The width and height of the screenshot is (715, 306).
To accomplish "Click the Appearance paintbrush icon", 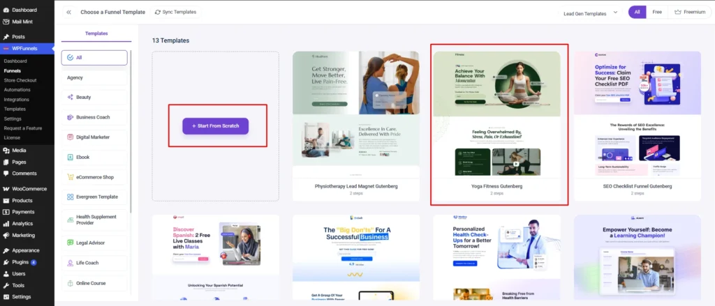I will tap(6, 250).
